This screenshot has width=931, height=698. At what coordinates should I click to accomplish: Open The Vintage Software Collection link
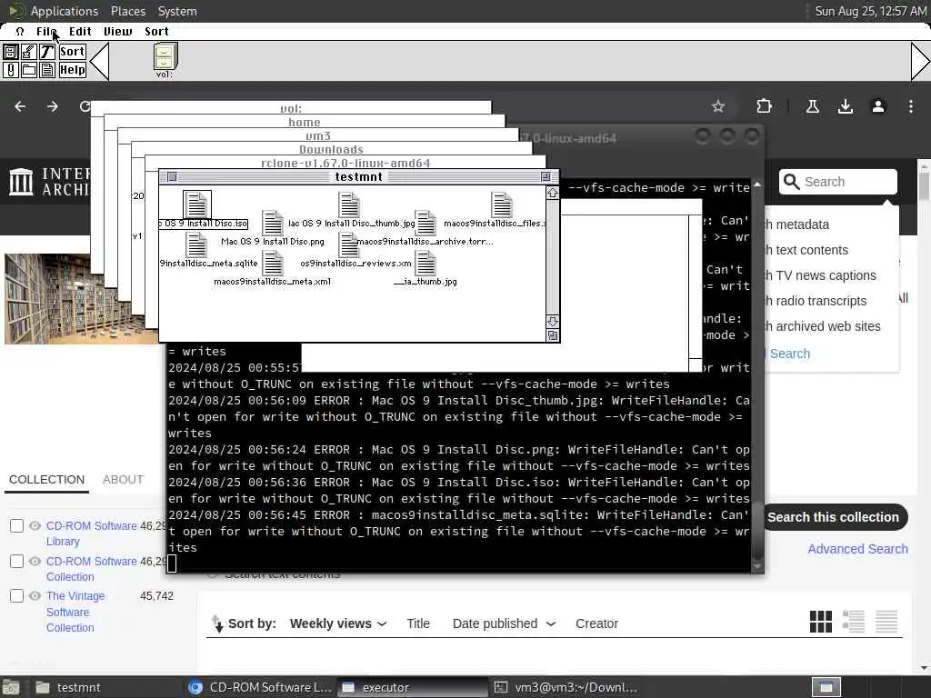pyautogui.click(x=75, y=612)
